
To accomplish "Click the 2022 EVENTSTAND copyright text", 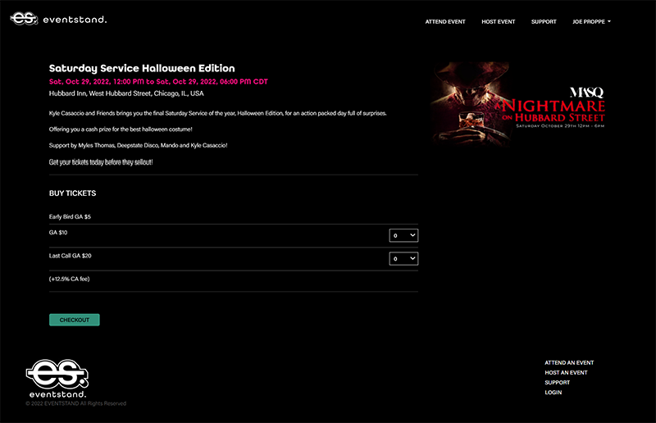I will pyautogui.click(x=75, y=403).
